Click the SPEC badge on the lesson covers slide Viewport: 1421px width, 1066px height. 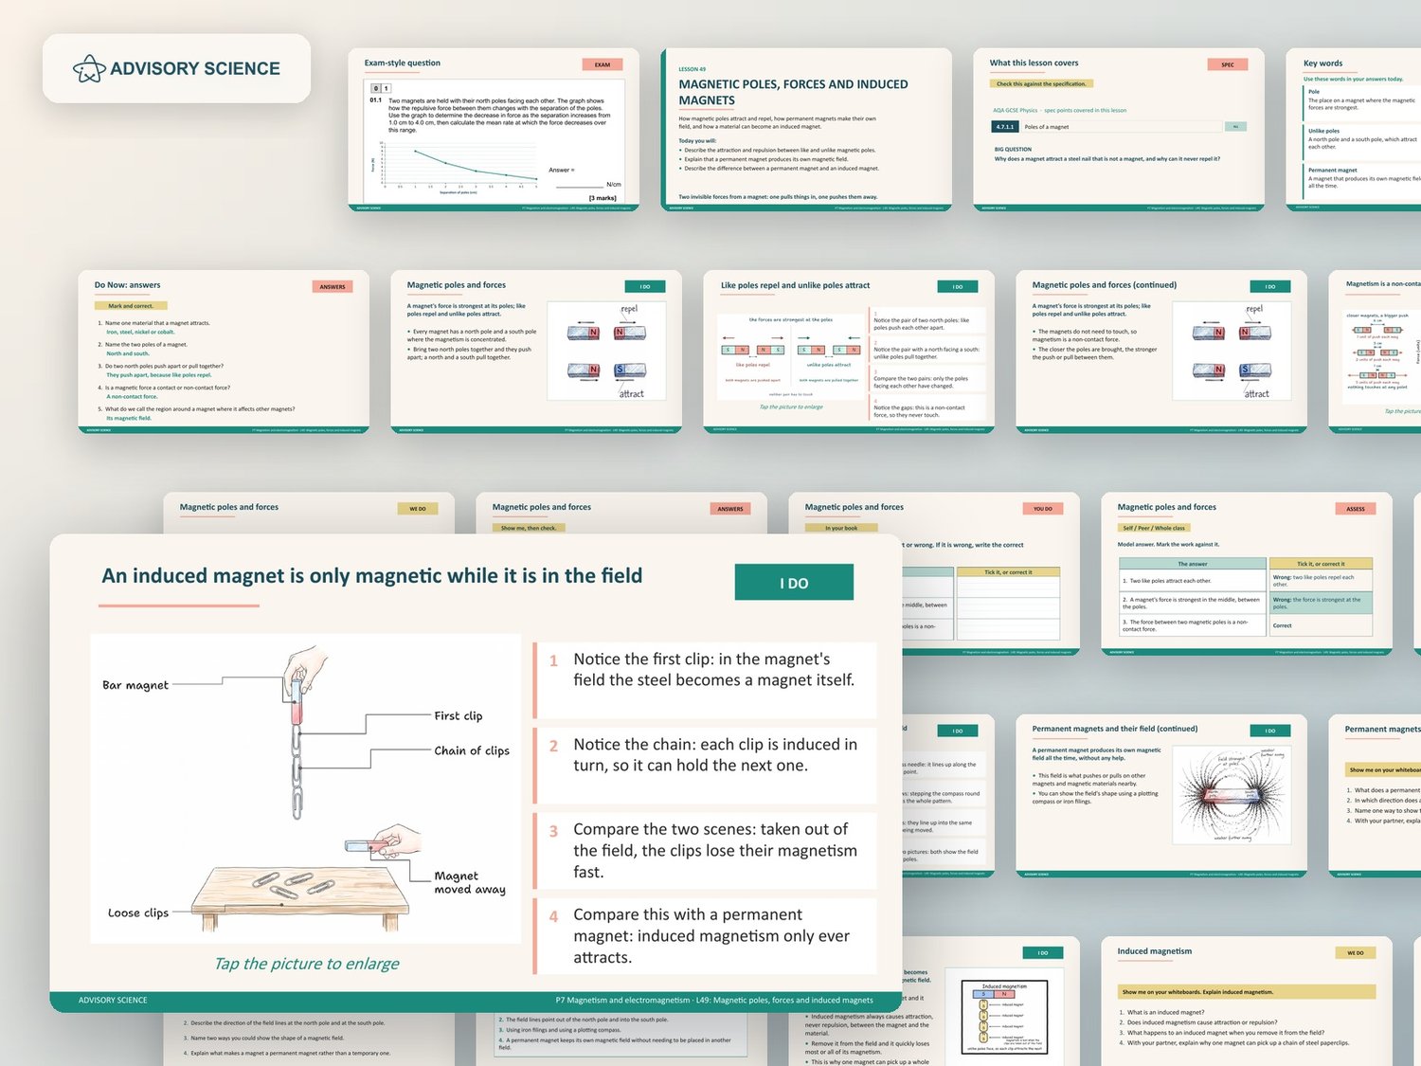pos(1228,64)
